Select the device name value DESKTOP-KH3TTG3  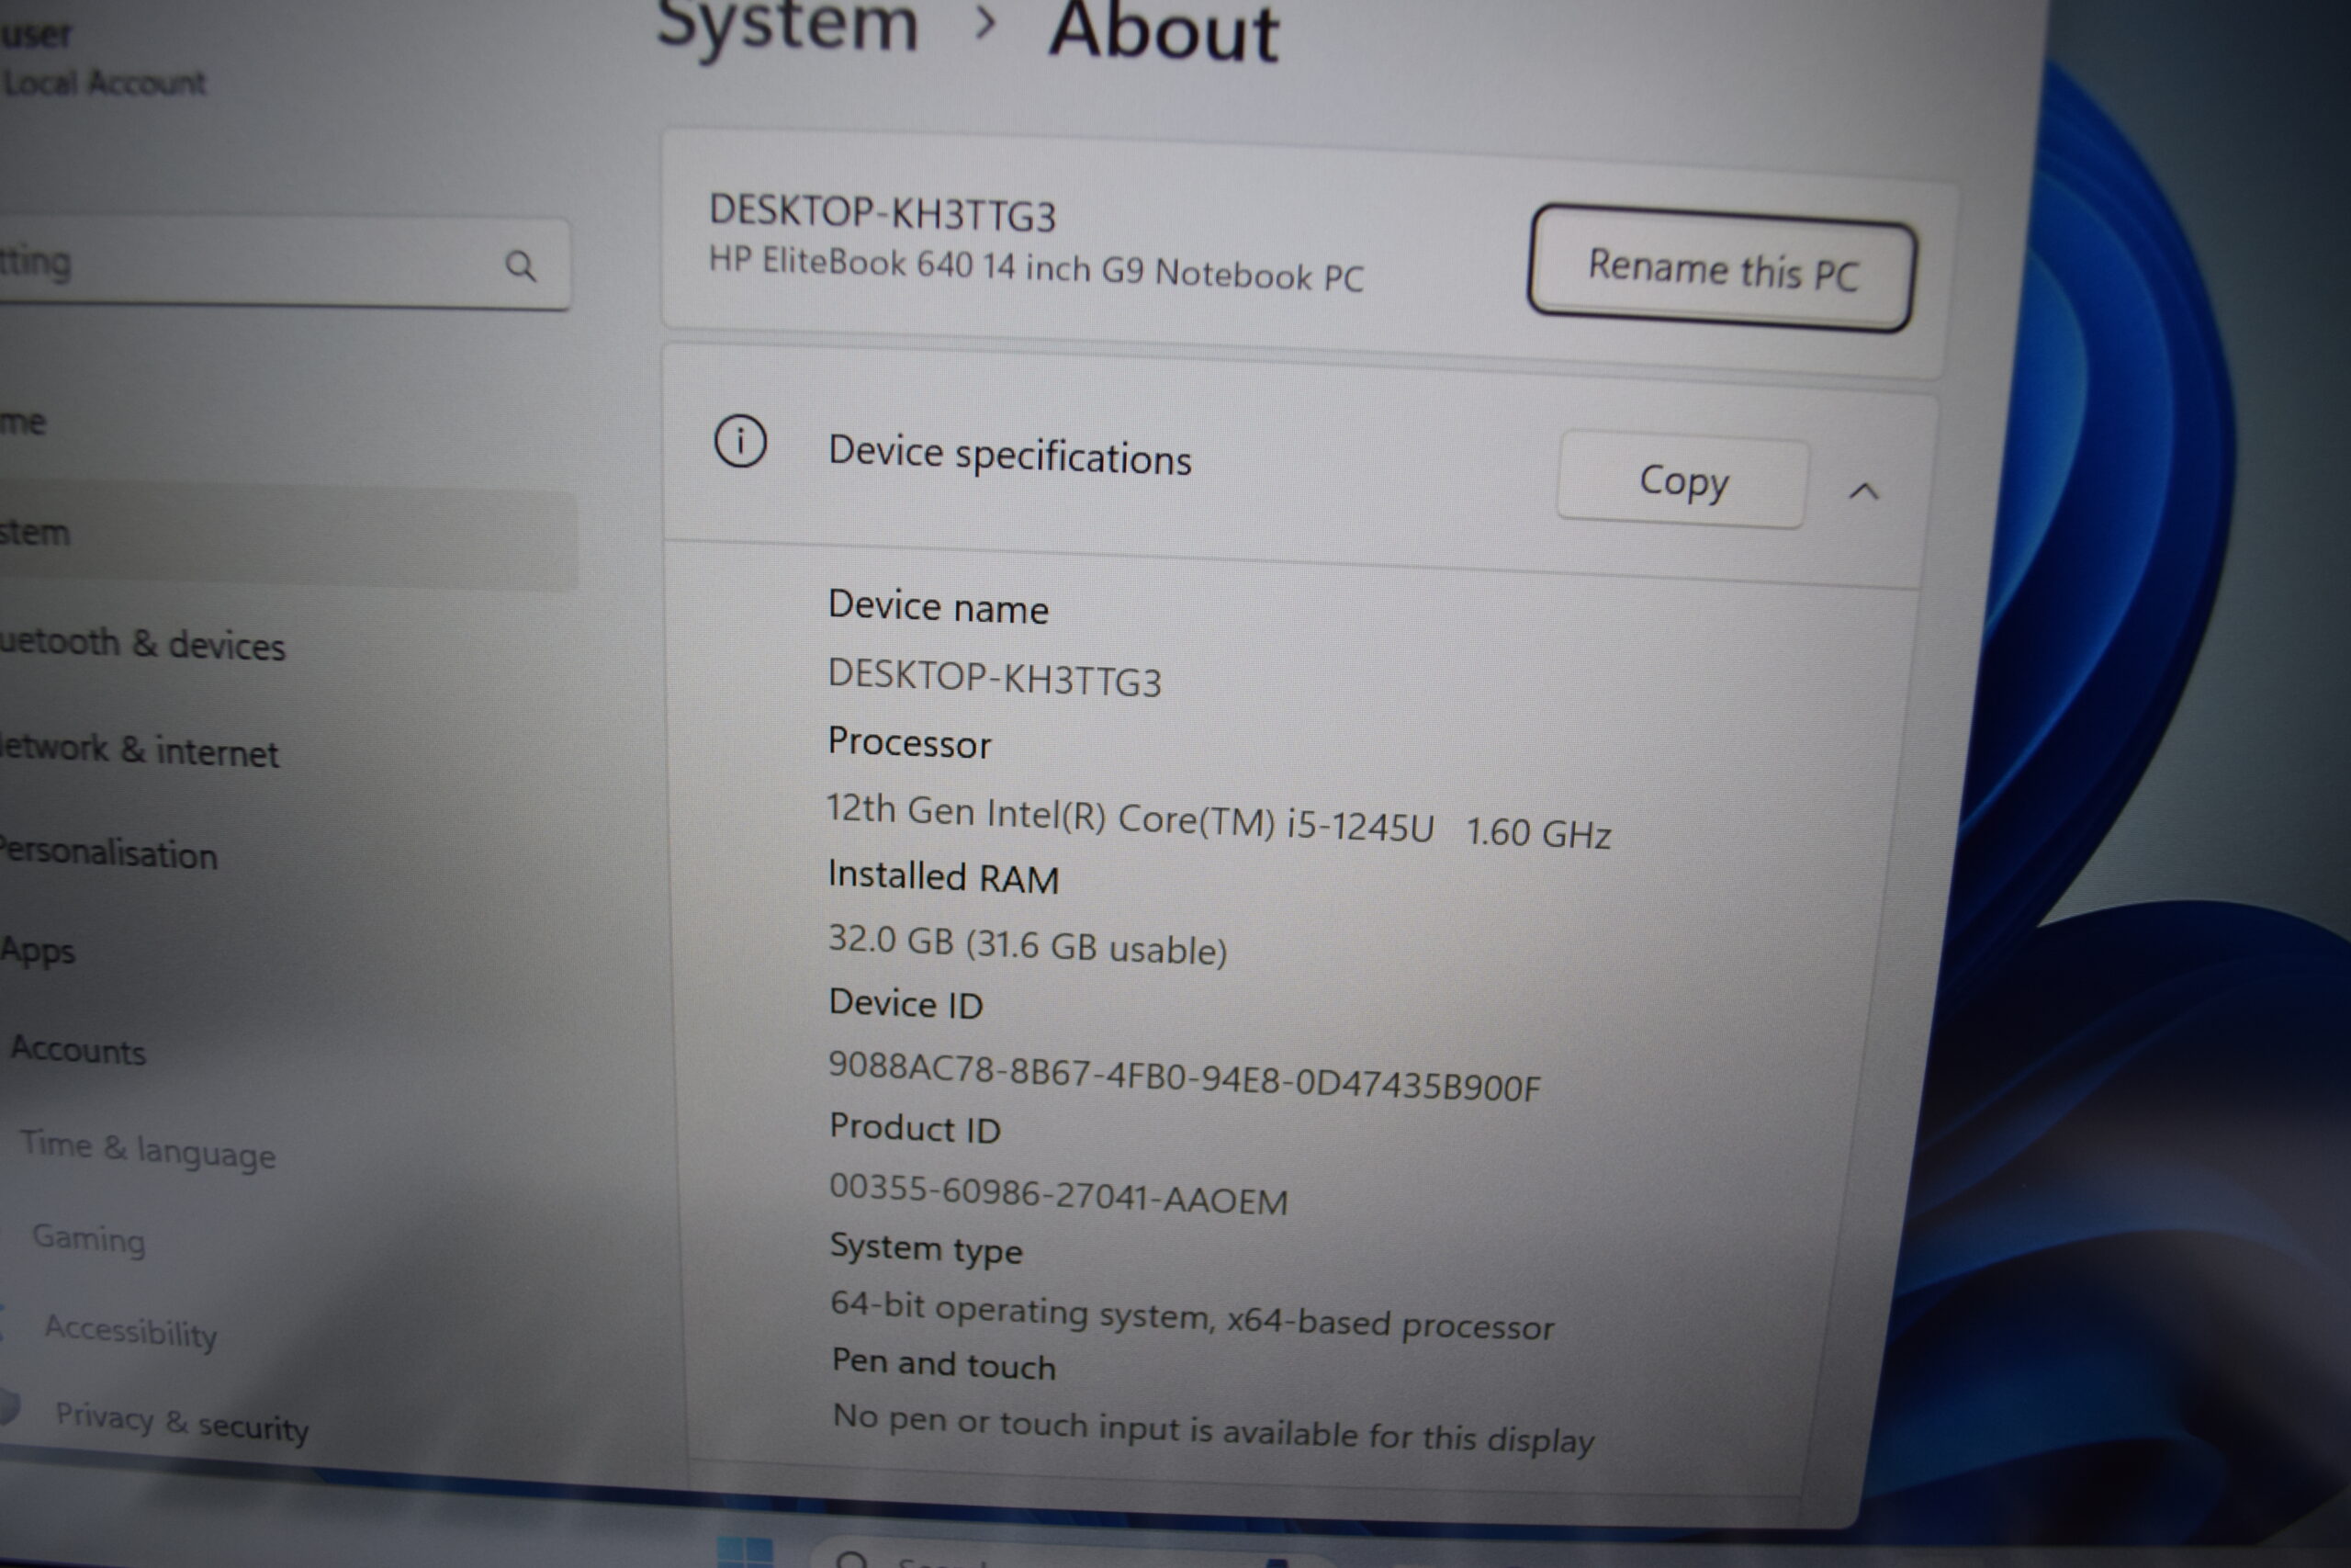point(995,678)
